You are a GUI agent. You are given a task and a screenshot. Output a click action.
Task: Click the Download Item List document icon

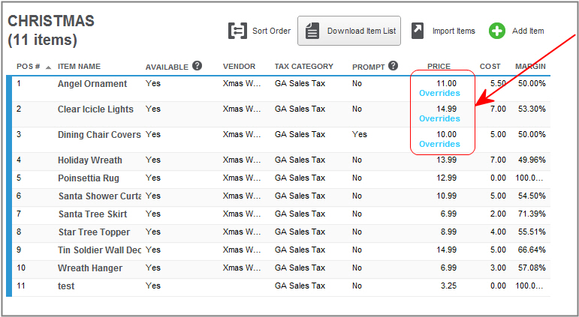point(312,31)
